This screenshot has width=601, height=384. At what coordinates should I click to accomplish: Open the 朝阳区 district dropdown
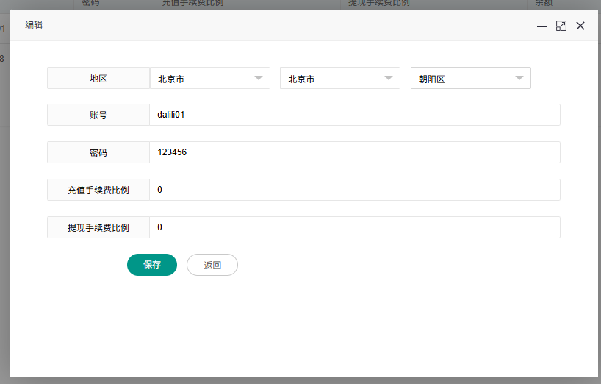coord(470,79)
